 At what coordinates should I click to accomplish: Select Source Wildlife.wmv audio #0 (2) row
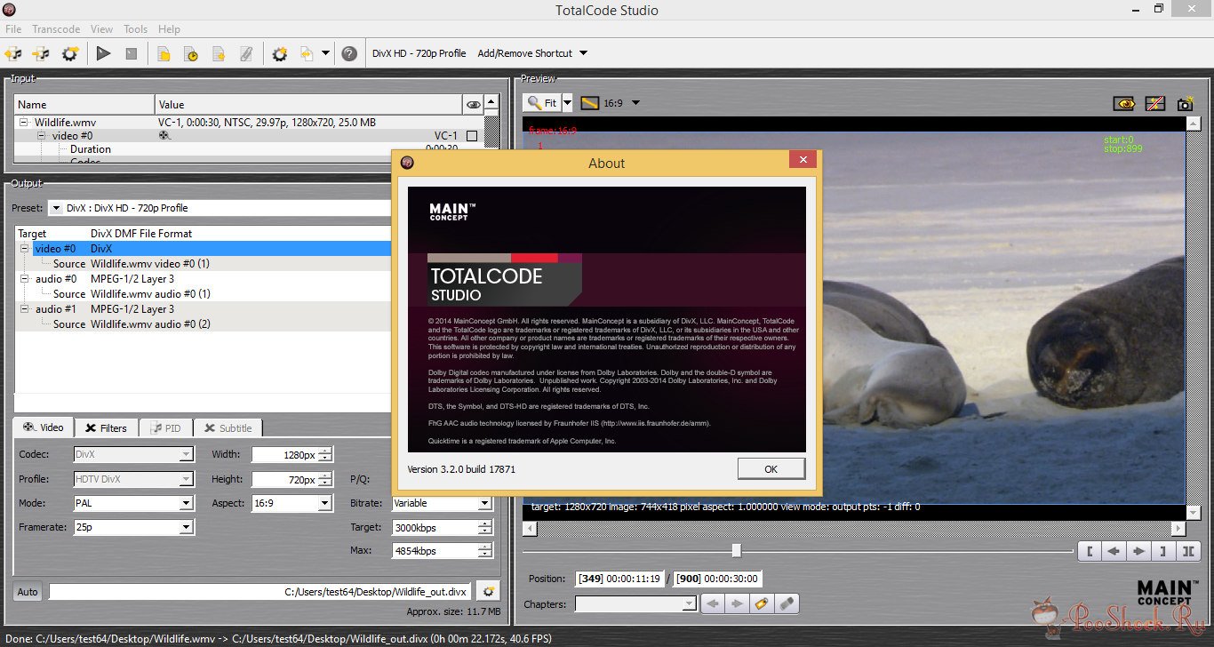[x=204, y=324]
